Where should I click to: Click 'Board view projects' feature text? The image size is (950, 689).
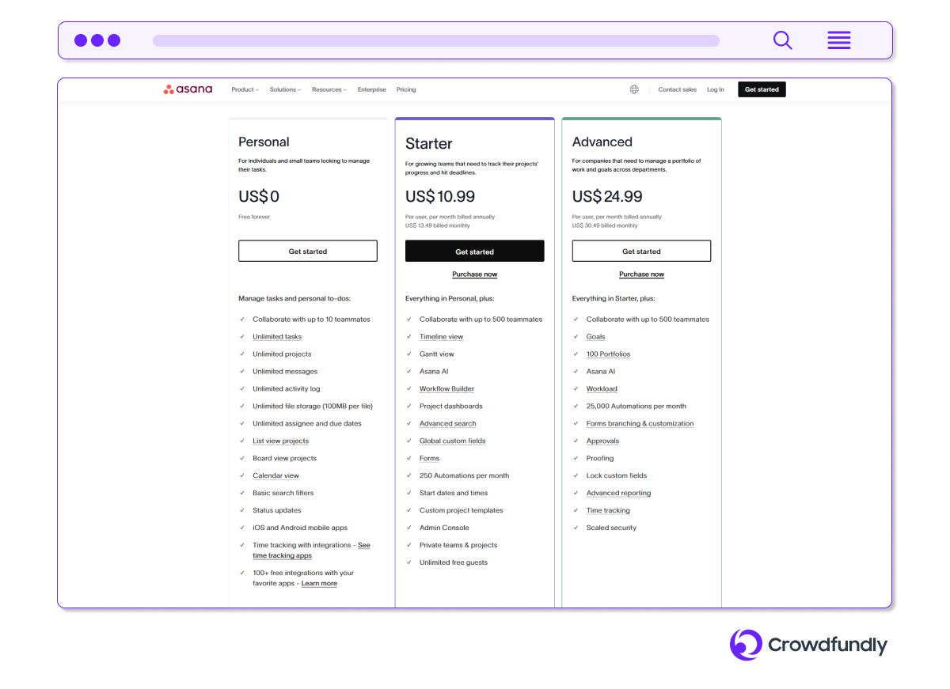pyautogui.click(x=284, y=459)
